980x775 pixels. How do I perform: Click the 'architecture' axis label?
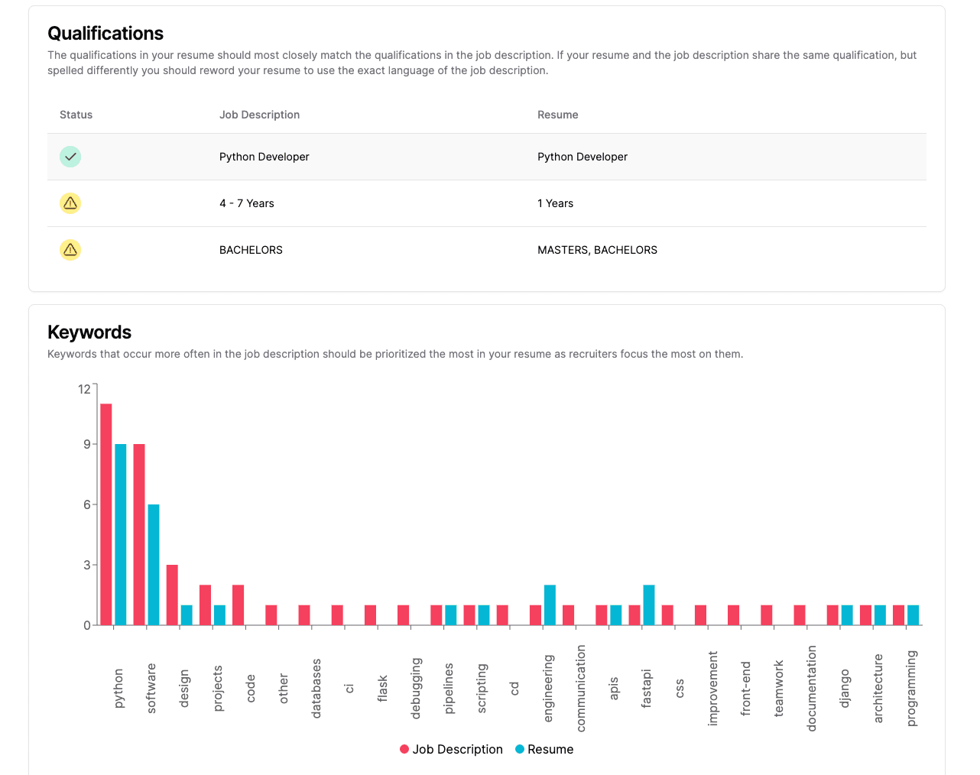(x=878, y=689)
